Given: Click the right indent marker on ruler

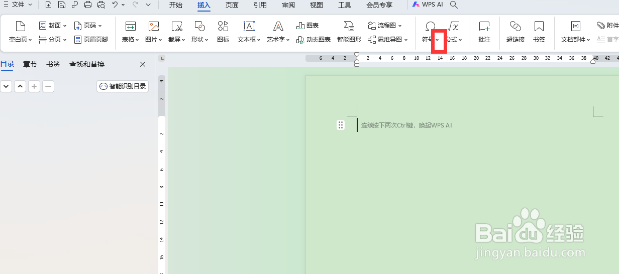Looking at the screenshot, I should coord(593,61).
